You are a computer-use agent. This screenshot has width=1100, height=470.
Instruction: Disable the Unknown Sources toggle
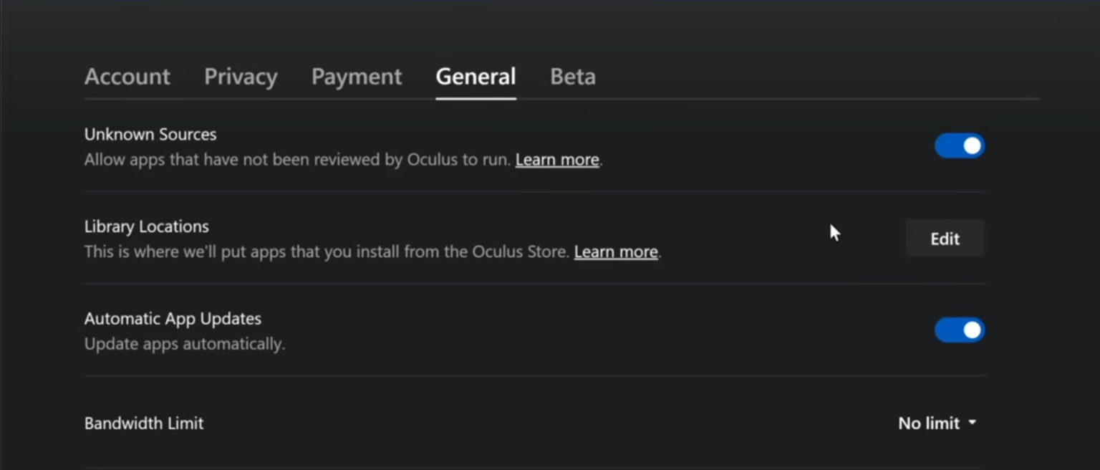click(959, 146)
